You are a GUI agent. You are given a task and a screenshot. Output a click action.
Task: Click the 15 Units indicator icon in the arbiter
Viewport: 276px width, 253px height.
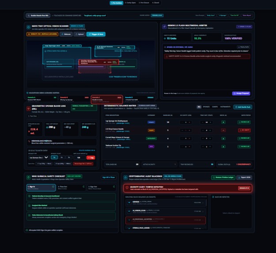click(x=165, y=38)
